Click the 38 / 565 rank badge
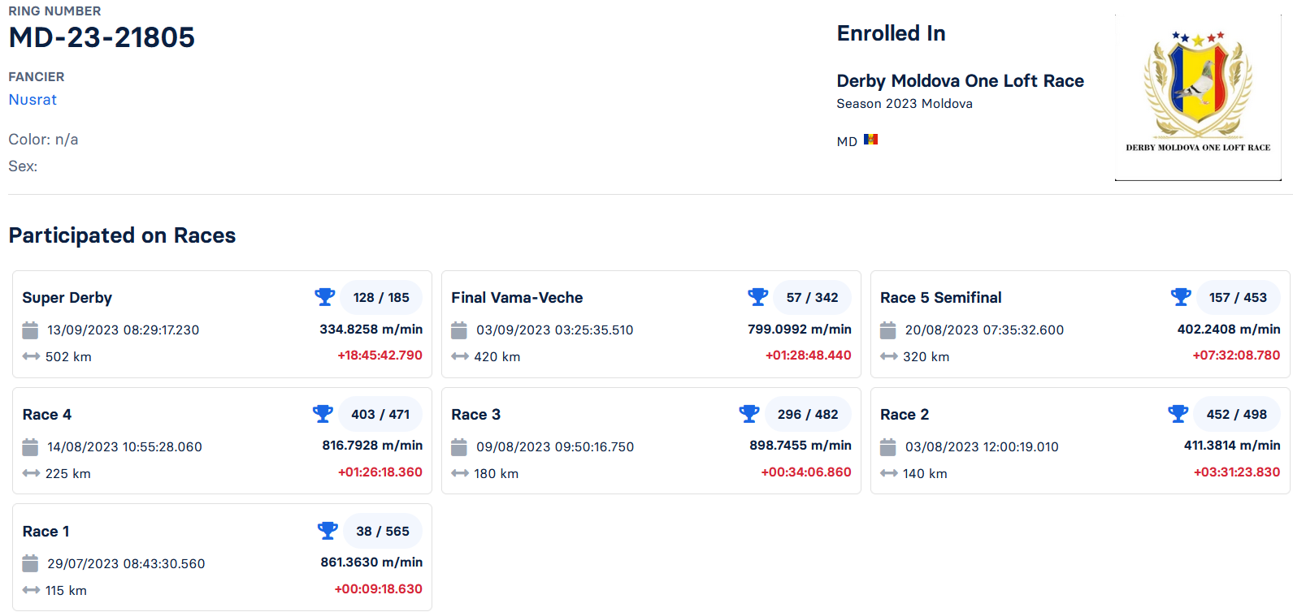Screen dimensions: 1293x612 pyautogui.click(x=383, y=531)
